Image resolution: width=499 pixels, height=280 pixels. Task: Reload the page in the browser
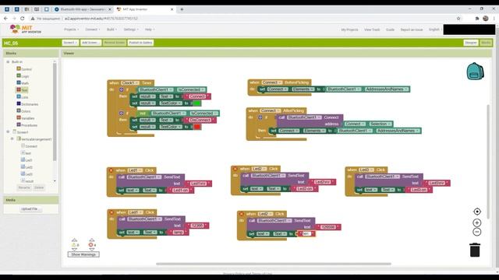tap(23, 19)
